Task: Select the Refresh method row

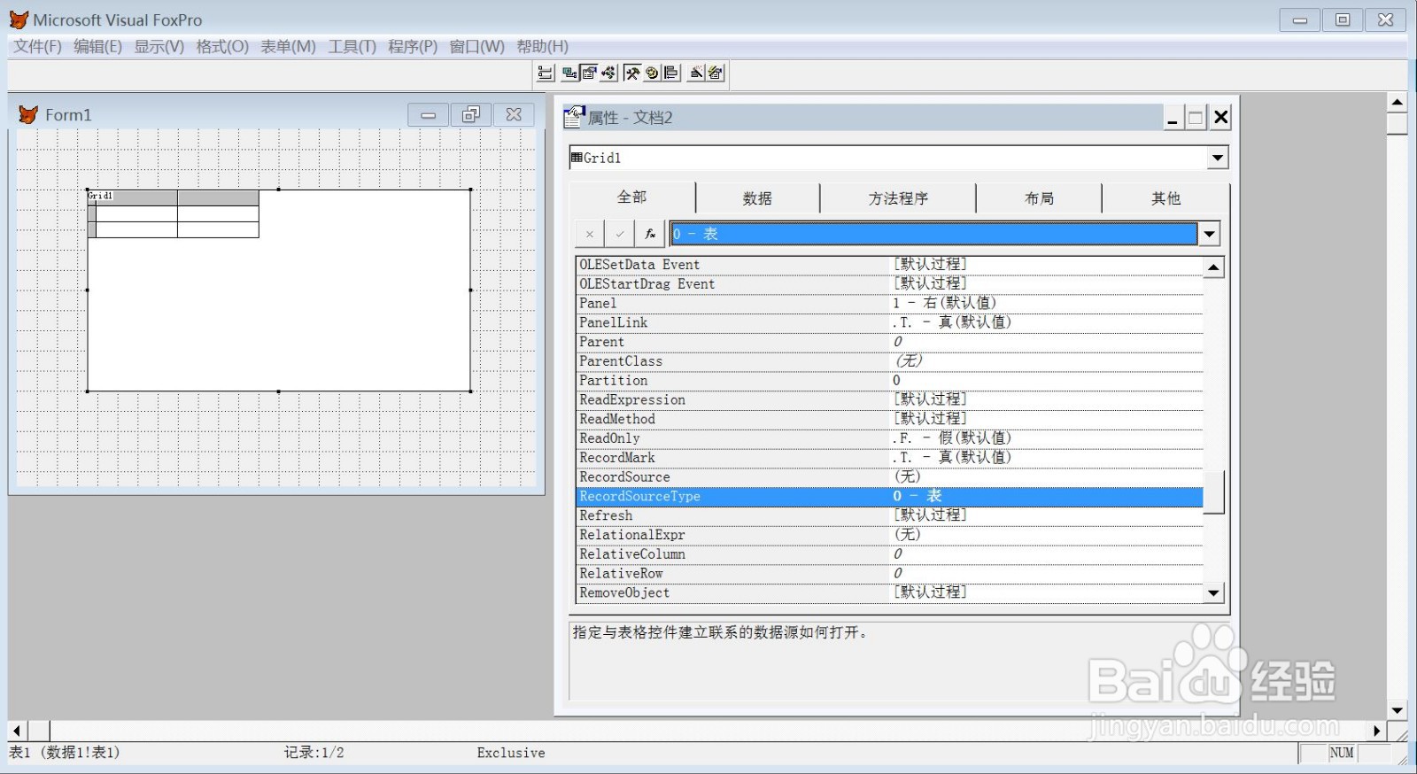Action: [x=889, y=515]
